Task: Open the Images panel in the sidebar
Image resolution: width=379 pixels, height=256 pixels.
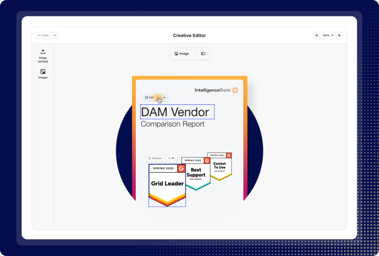Action: tap(43, 74)
